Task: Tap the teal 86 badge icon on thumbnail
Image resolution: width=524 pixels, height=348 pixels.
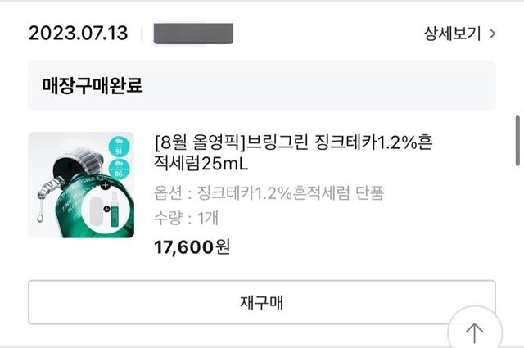Action: (x=118, y=170)
